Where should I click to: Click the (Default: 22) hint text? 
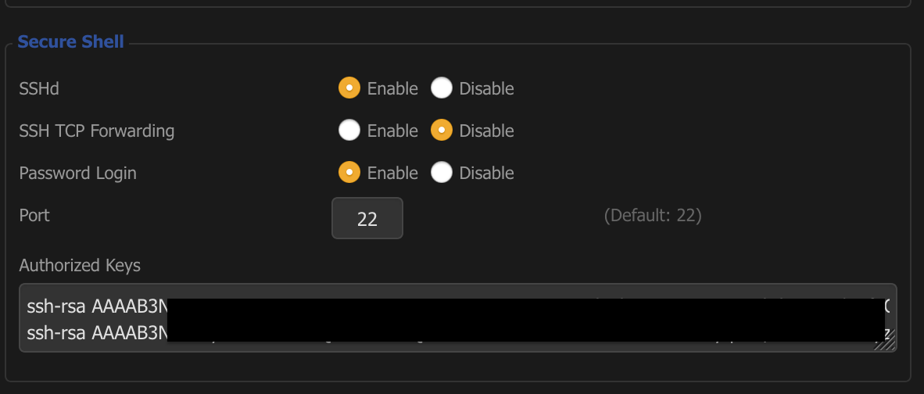653,215
